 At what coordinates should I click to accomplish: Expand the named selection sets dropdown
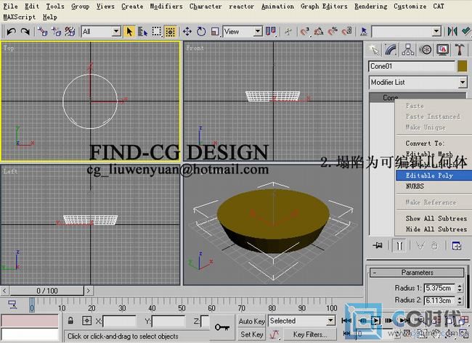(436, 31)
